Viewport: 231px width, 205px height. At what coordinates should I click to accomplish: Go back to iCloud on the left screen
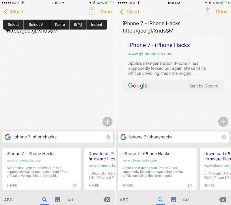[x=14, y=12]
